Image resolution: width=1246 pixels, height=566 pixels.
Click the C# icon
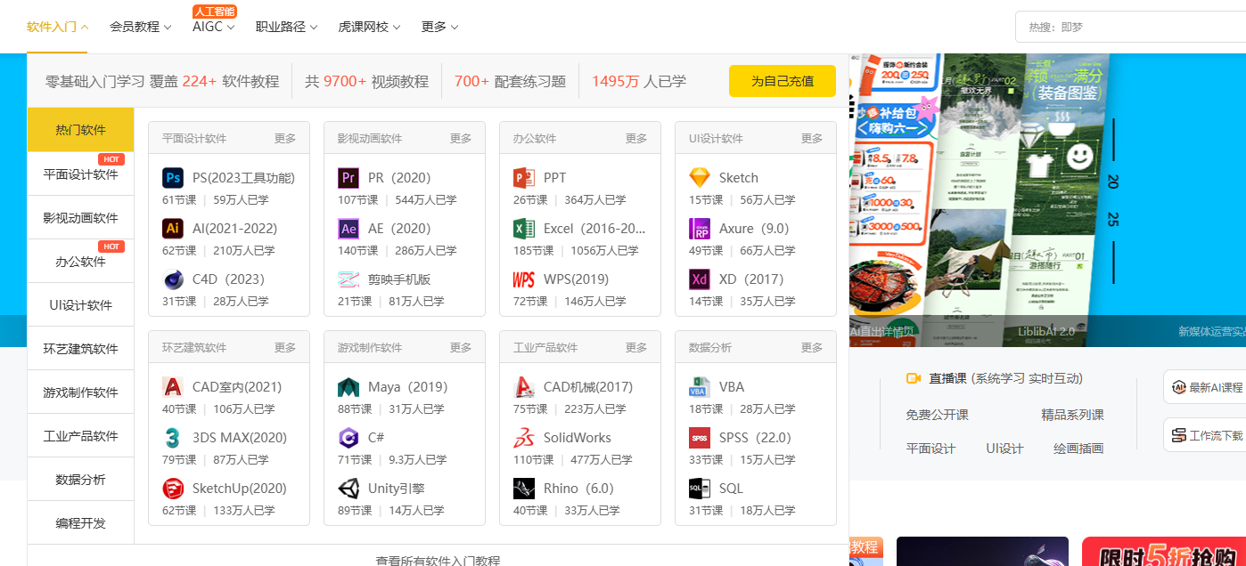(348, 438)
